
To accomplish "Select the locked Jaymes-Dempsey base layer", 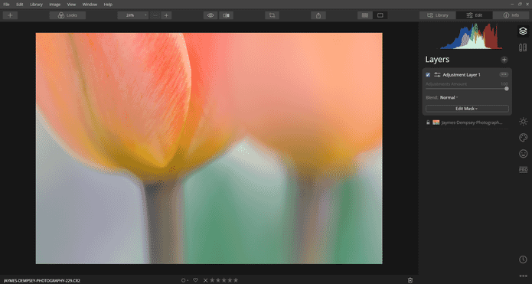I will tap(467, 122).
